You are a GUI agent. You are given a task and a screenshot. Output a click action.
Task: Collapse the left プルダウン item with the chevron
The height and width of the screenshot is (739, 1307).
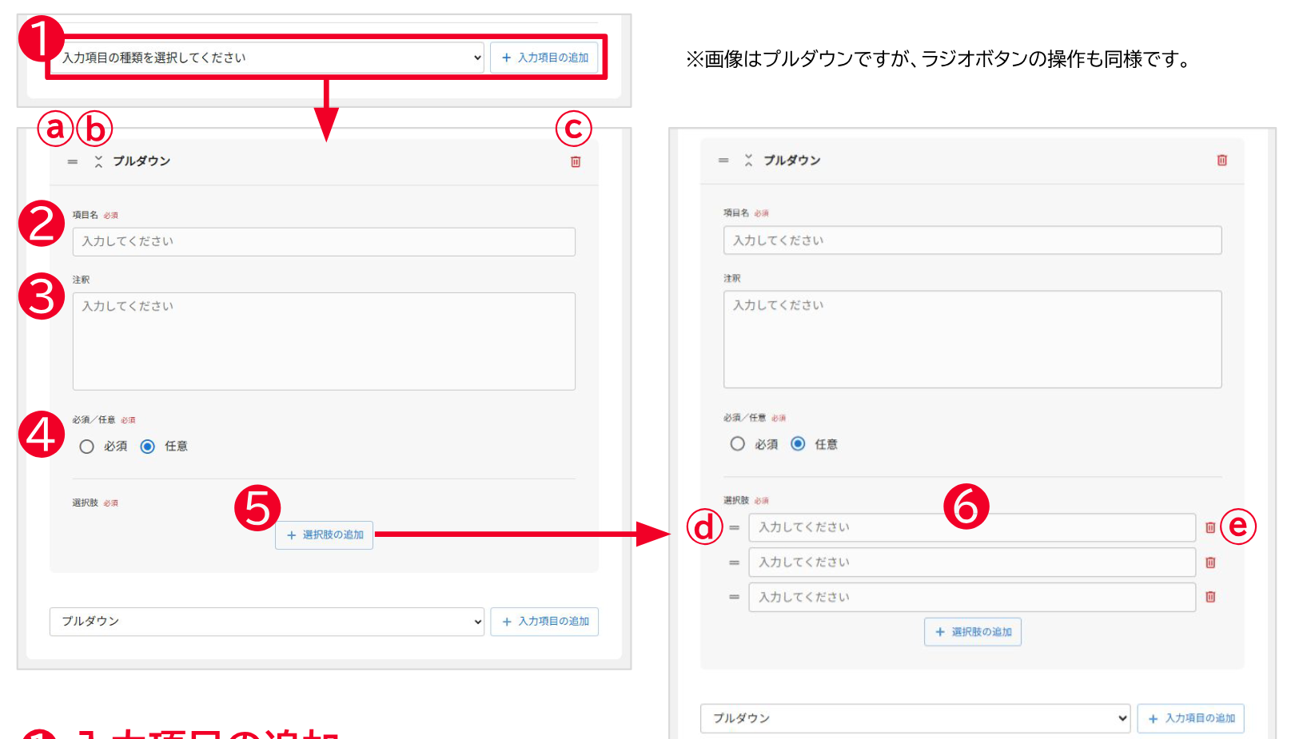pos(98,161)
